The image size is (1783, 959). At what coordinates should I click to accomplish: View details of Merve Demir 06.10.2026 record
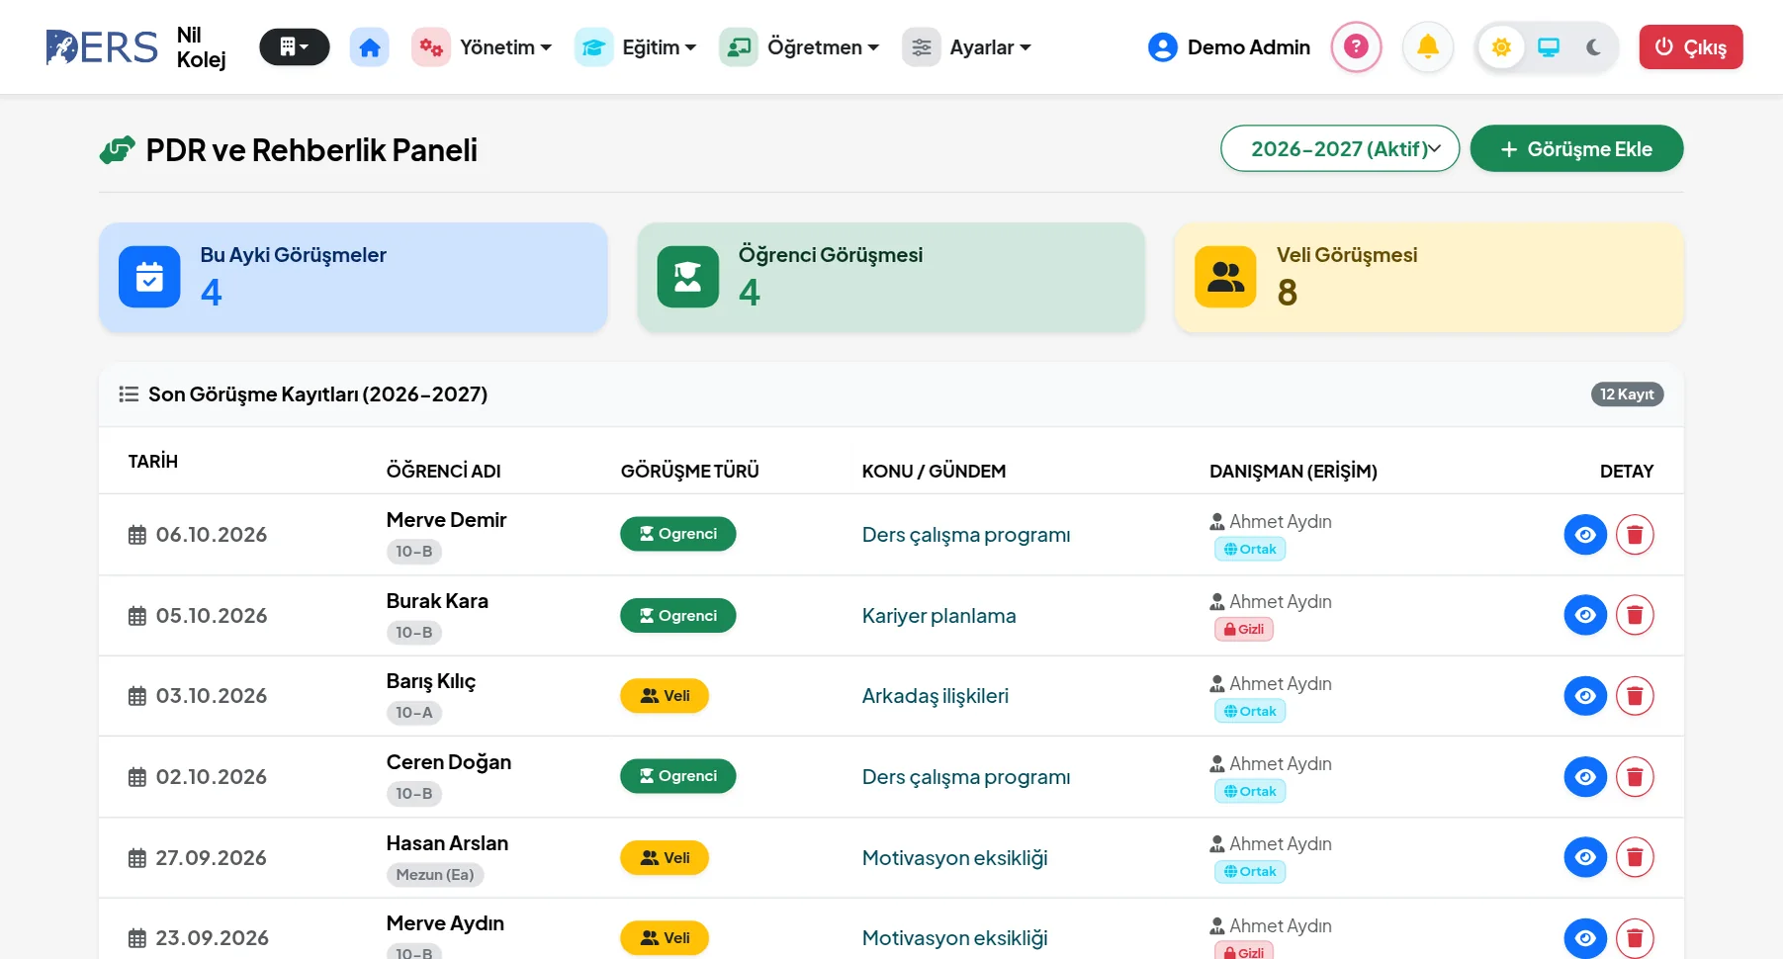[x=1585, y=535]
